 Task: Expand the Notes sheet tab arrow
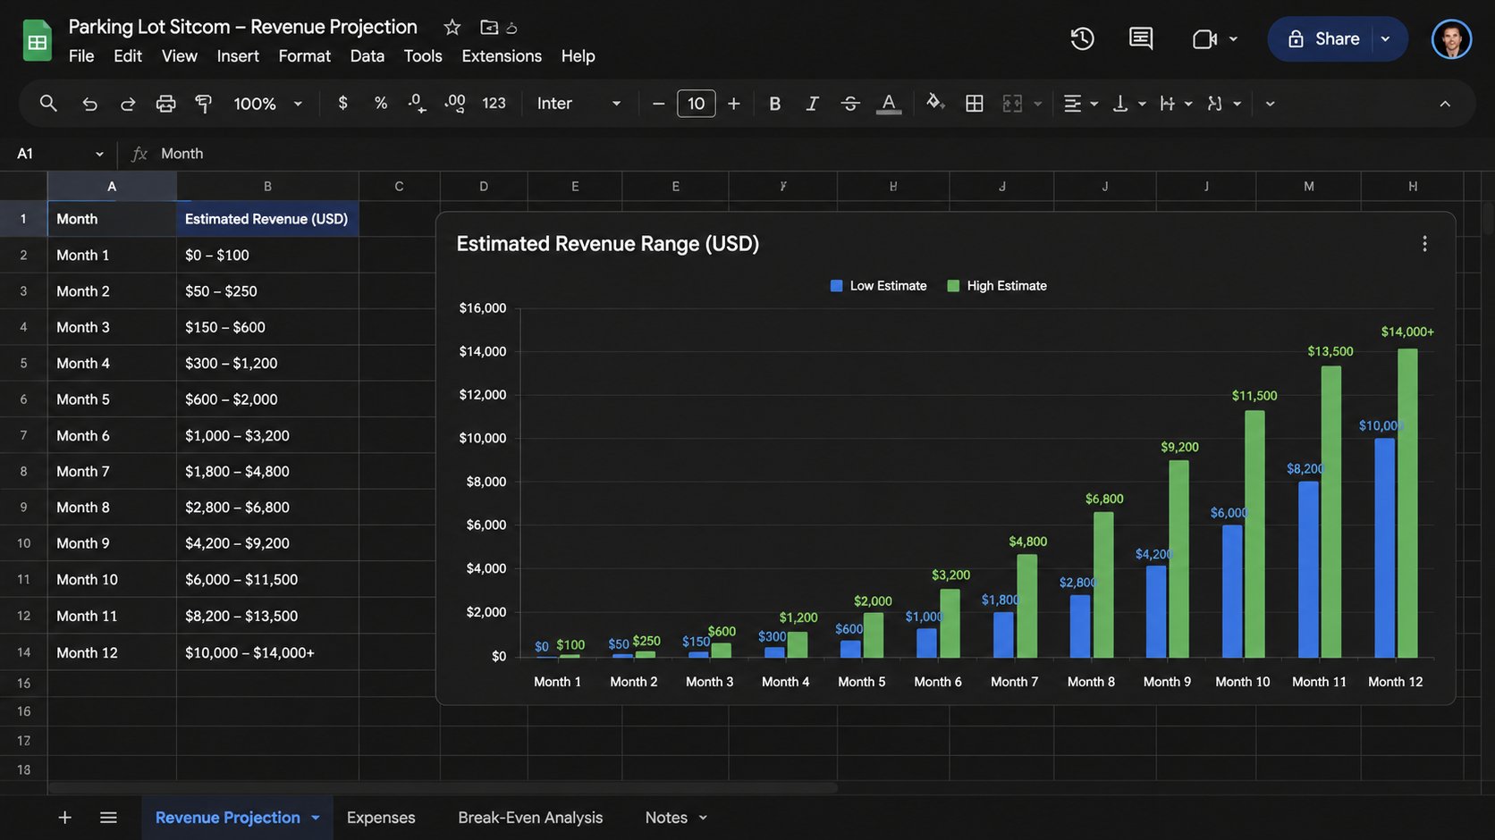(x=703, y=818)
